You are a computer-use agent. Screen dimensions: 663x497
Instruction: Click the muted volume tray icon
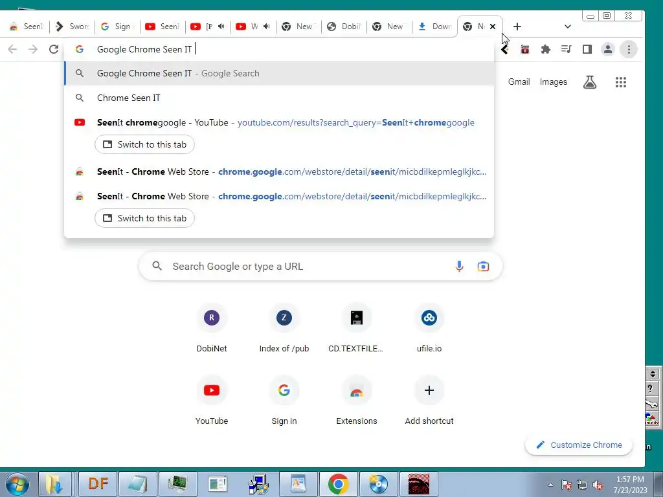coord(598,485)
